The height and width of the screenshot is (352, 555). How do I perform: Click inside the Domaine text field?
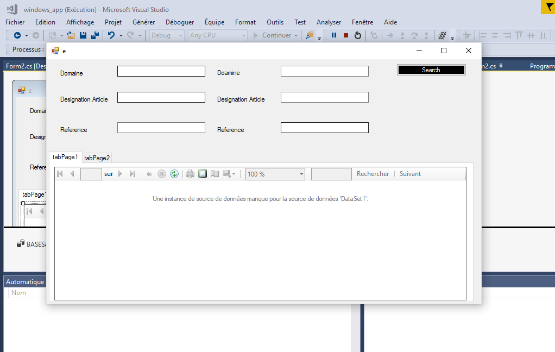pos(161,71)
